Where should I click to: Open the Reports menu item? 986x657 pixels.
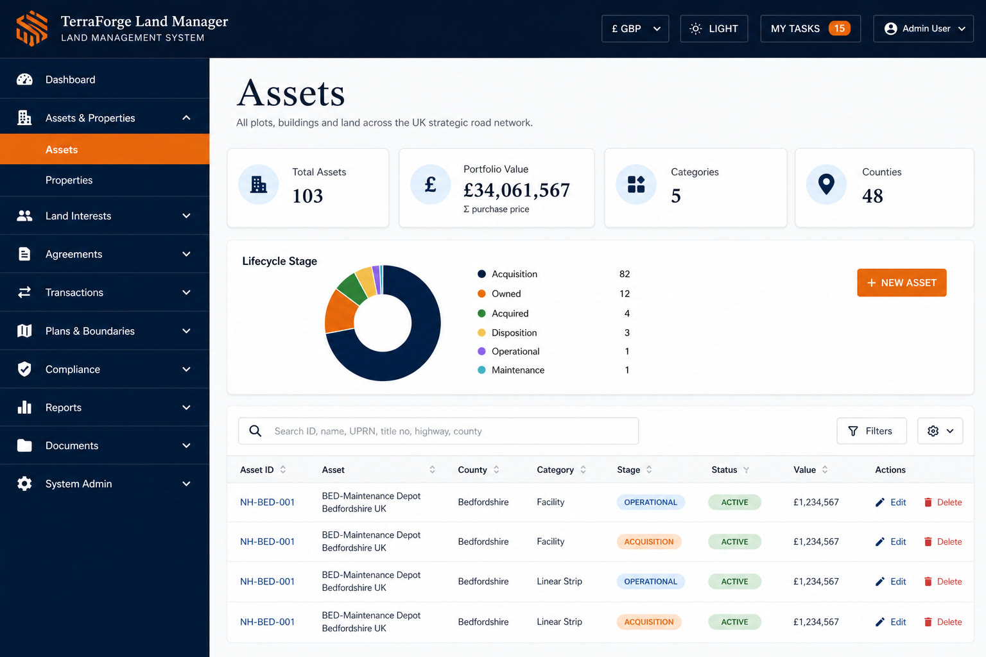pyautogui.click(x=105, y=407)
